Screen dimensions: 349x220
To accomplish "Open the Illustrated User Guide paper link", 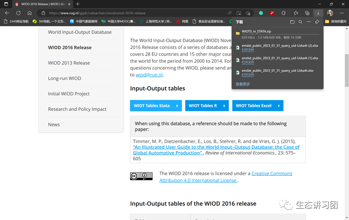I will tap(216, 150).
